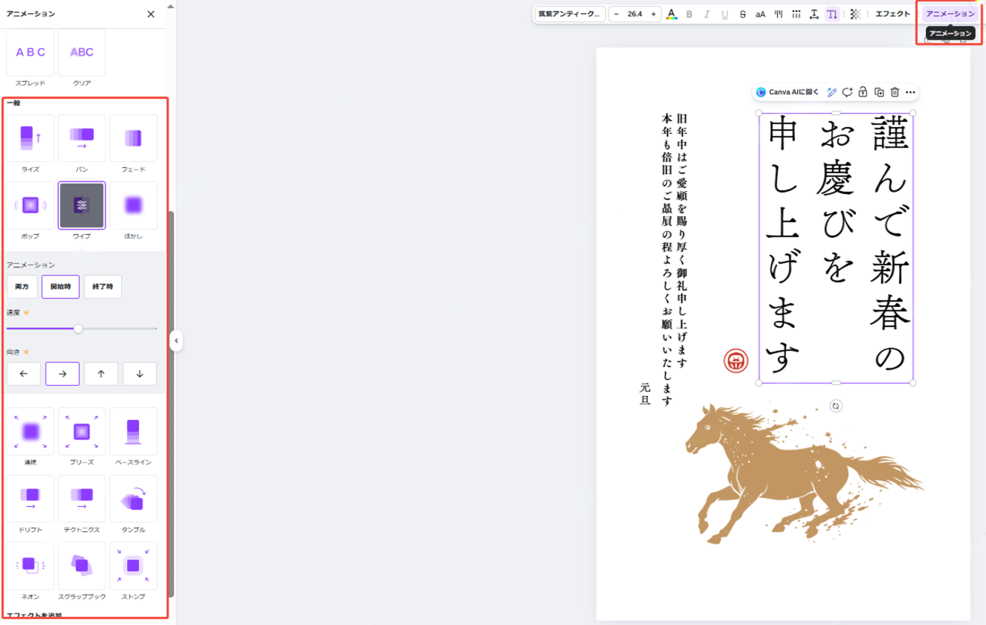Lock the selected text element
986x625 pixels.
pos(862,92)
